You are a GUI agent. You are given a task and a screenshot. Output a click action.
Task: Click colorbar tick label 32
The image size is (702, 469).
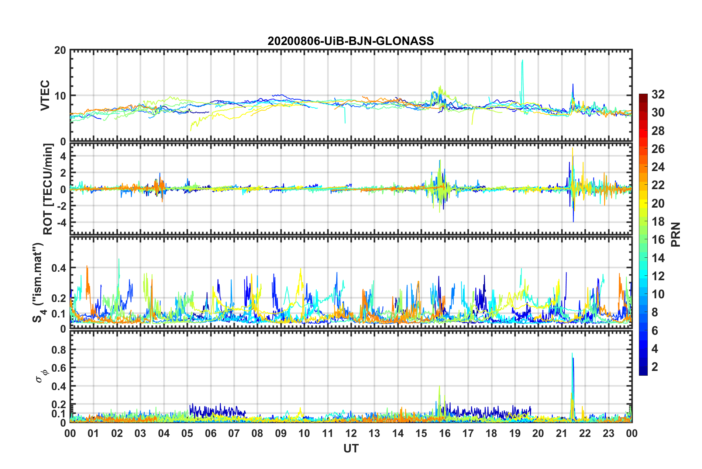658,94
